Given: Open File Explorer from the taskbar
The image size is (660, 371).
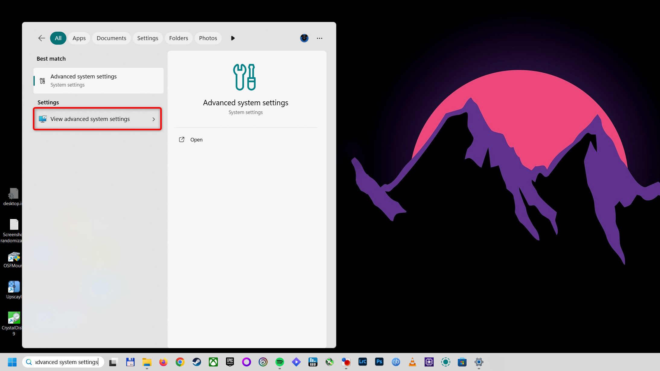Looking at the screenshot, I should (147, 362).
